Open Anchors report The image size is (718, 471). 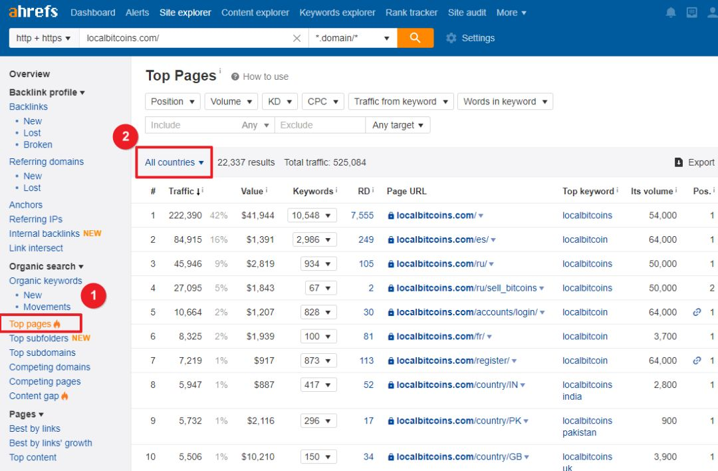[x=26, y=205]
